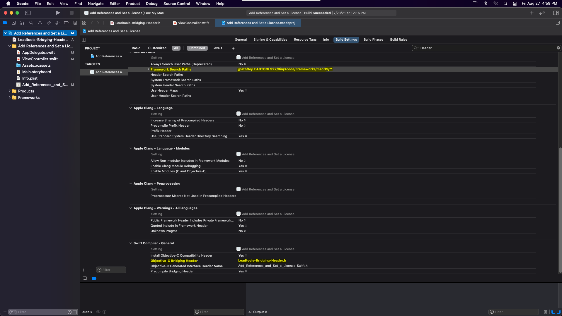The height and width of the screenshot is (316, 562).
Task: Open the Find navigator magnifier icon
Action: click(x=31, y=23)
